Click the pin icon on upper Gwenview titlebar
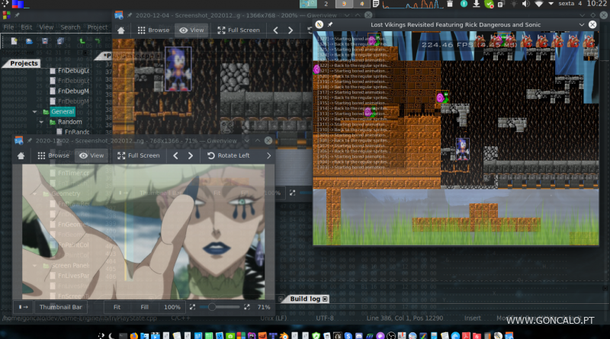 [x=130, y=15]
